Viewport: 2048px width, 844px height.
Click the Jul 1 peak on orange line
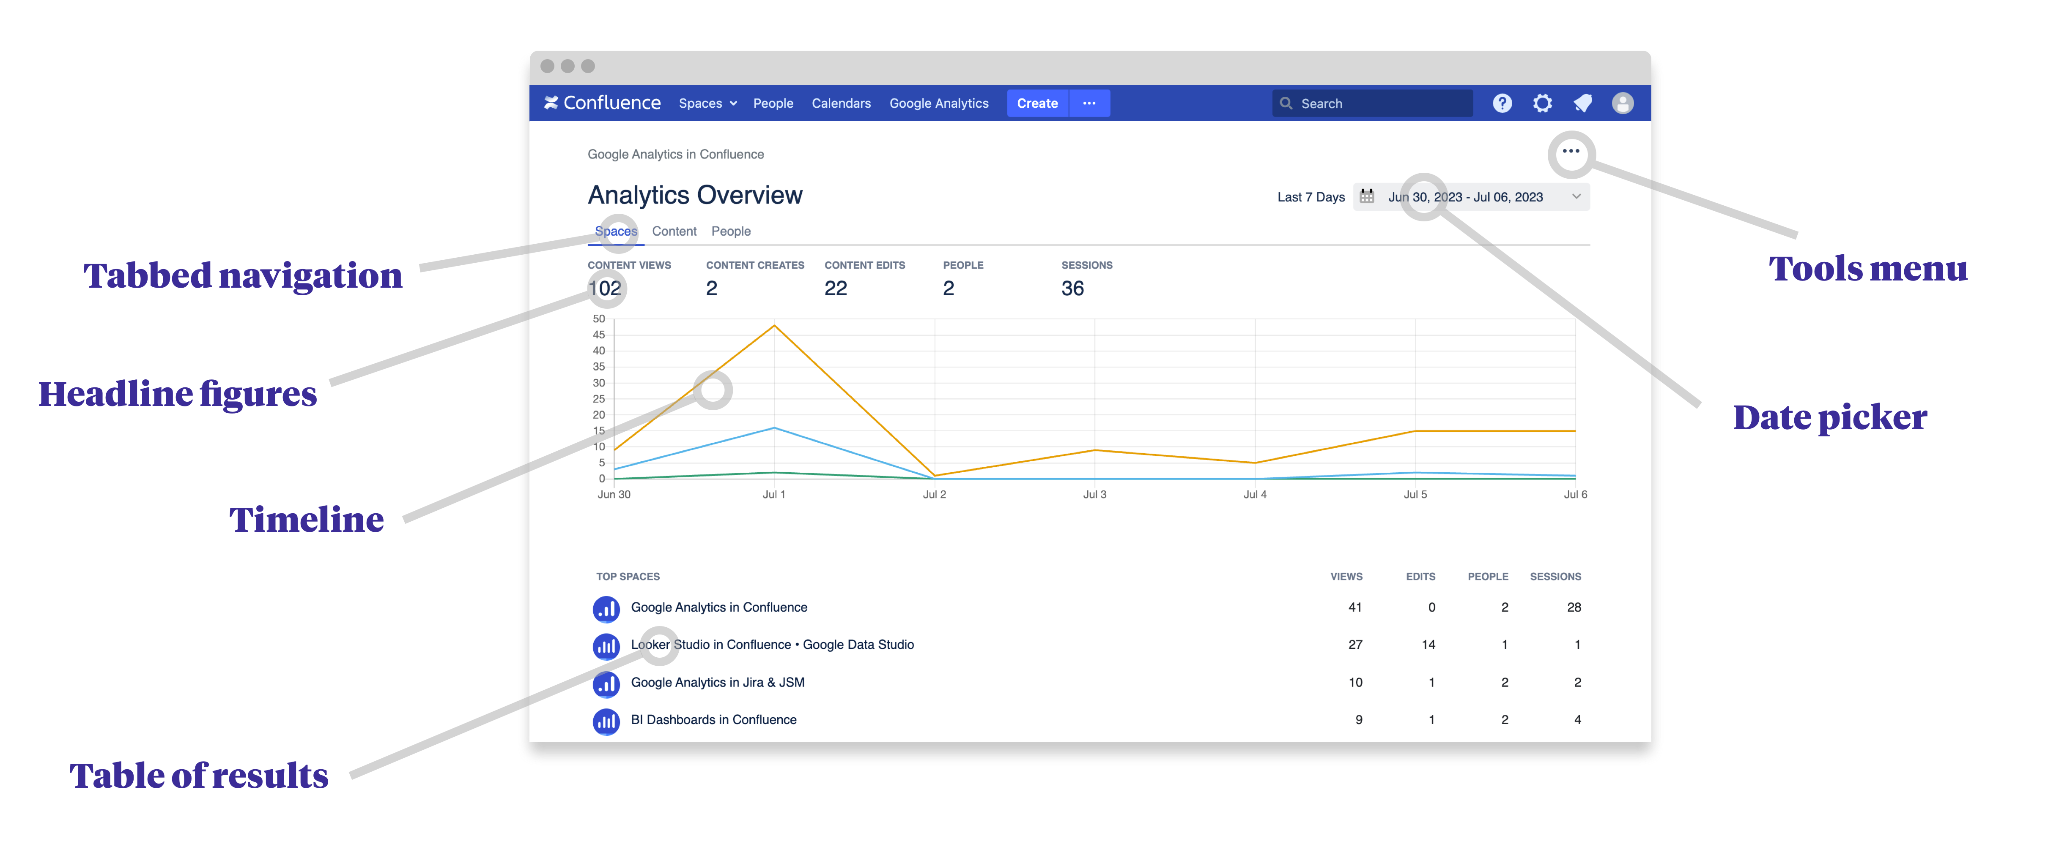click(774, 326)
